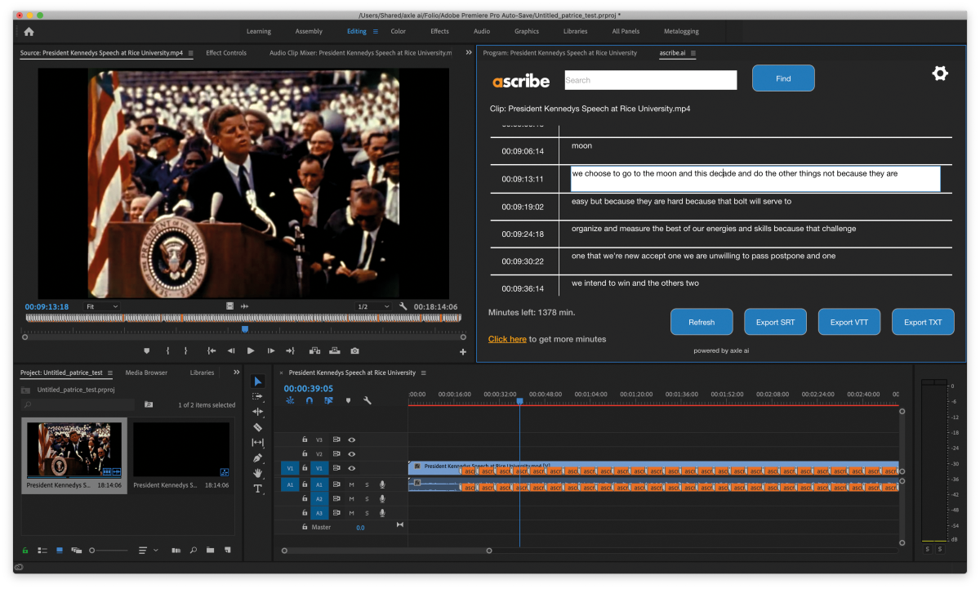Switch Project panel to icon view
This screenshot has height=589, width=980.
point(60,550)
